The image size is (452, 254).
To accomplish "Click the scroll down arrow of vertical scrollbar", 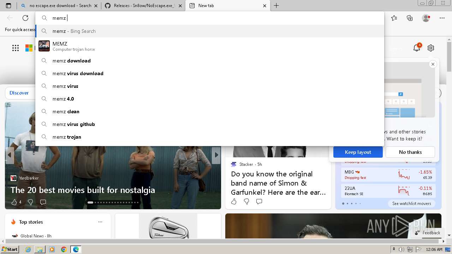I will [449, 235].
